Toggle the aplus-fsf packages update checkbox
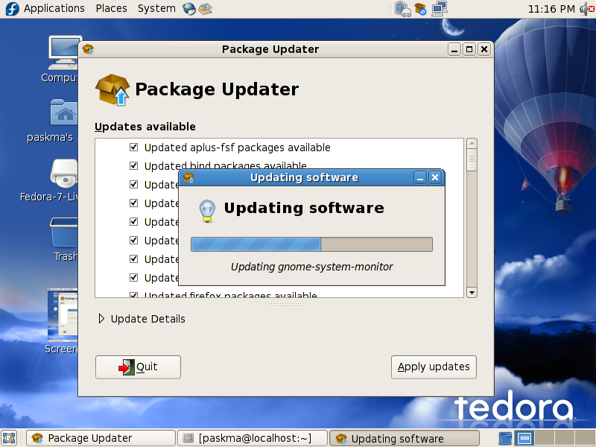Viewport: 596px width, 447px height. coord(133,147)
